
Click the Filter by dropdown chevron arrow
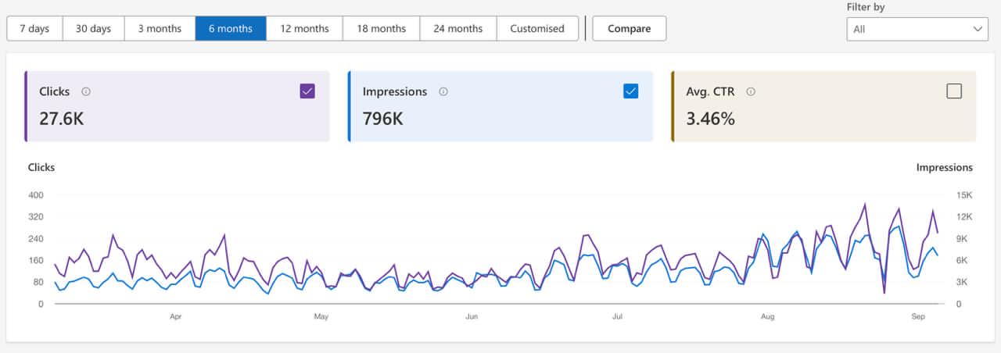pos(978,29)
